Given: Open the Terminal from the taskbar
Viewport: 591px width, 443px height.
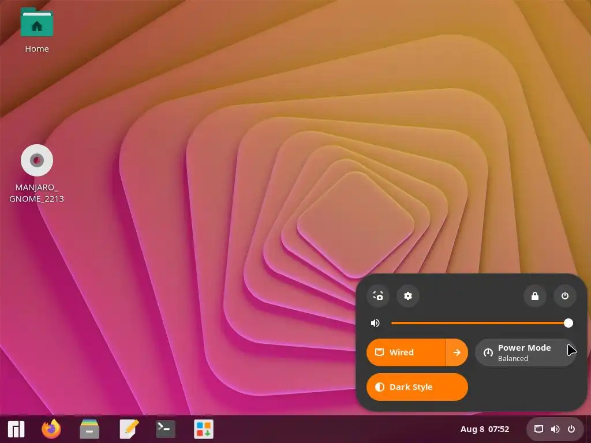Looking at the screenshot, I should pos(166,429).
